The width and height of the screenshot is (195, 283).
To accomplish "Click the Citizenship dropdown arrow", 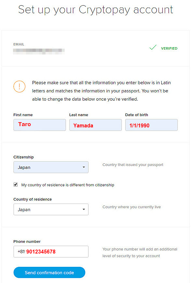I will click(x=84, y=167).
